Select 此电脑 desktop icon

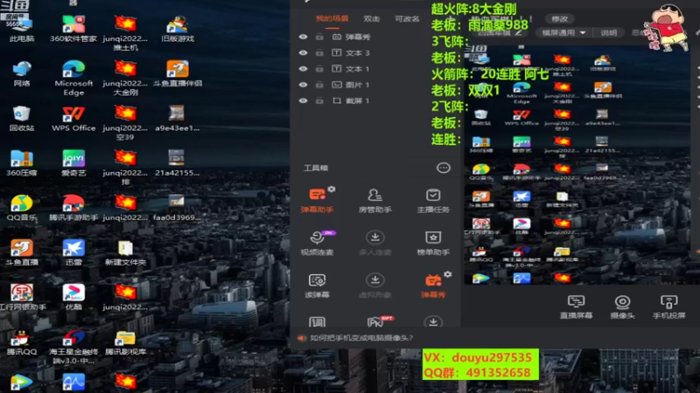click(x=21, y=29)
